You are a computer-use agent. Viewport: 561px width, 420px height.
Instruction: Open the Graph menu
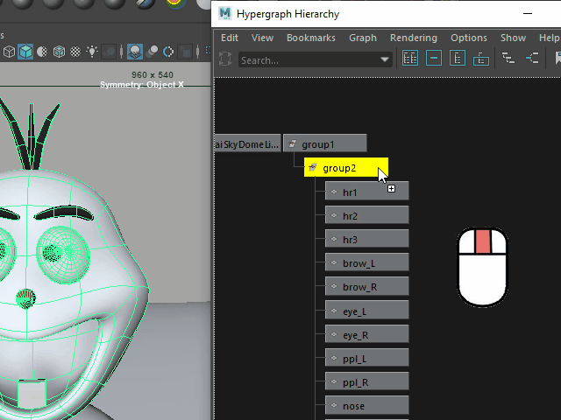363,38
